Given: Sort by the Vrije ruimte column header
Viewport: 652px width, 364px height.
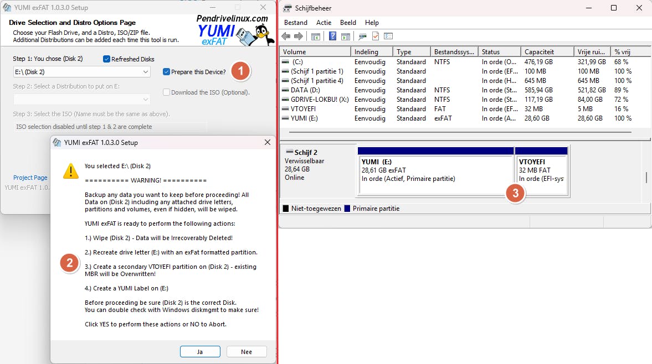Looking at the screenshot, I should point(592,51).
